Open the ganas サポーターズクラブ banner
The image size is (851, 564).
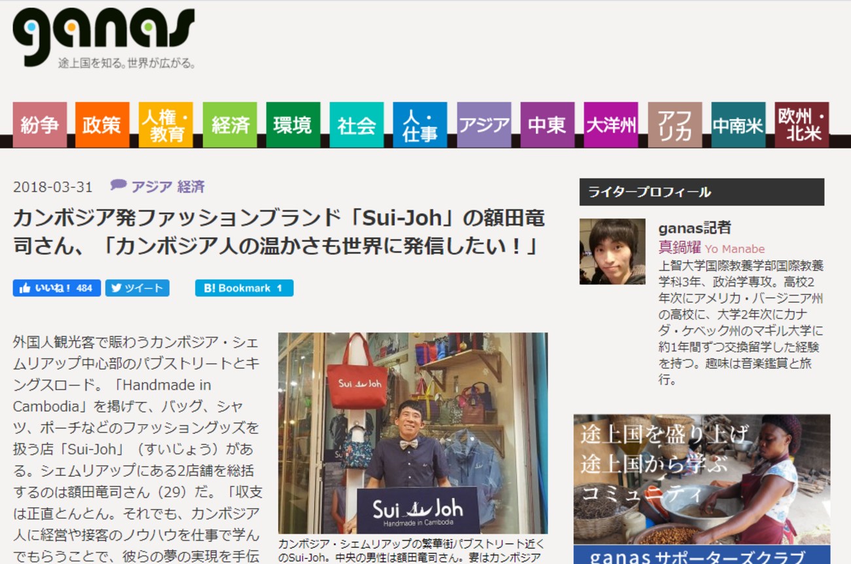[702, 489]
